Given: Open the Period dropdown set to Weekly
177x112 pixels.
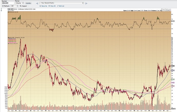Looking at the screenshot, I should 19,3.
